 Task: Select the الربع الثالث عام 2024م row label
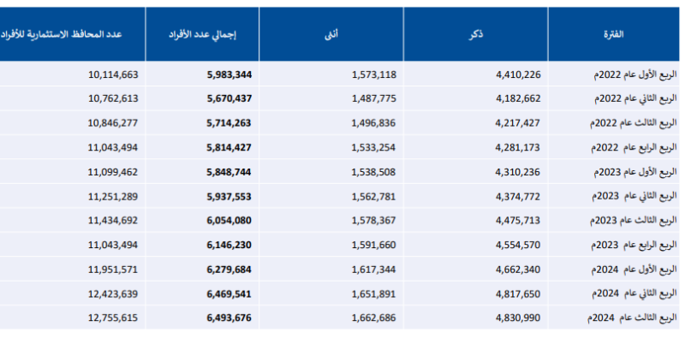634,318
